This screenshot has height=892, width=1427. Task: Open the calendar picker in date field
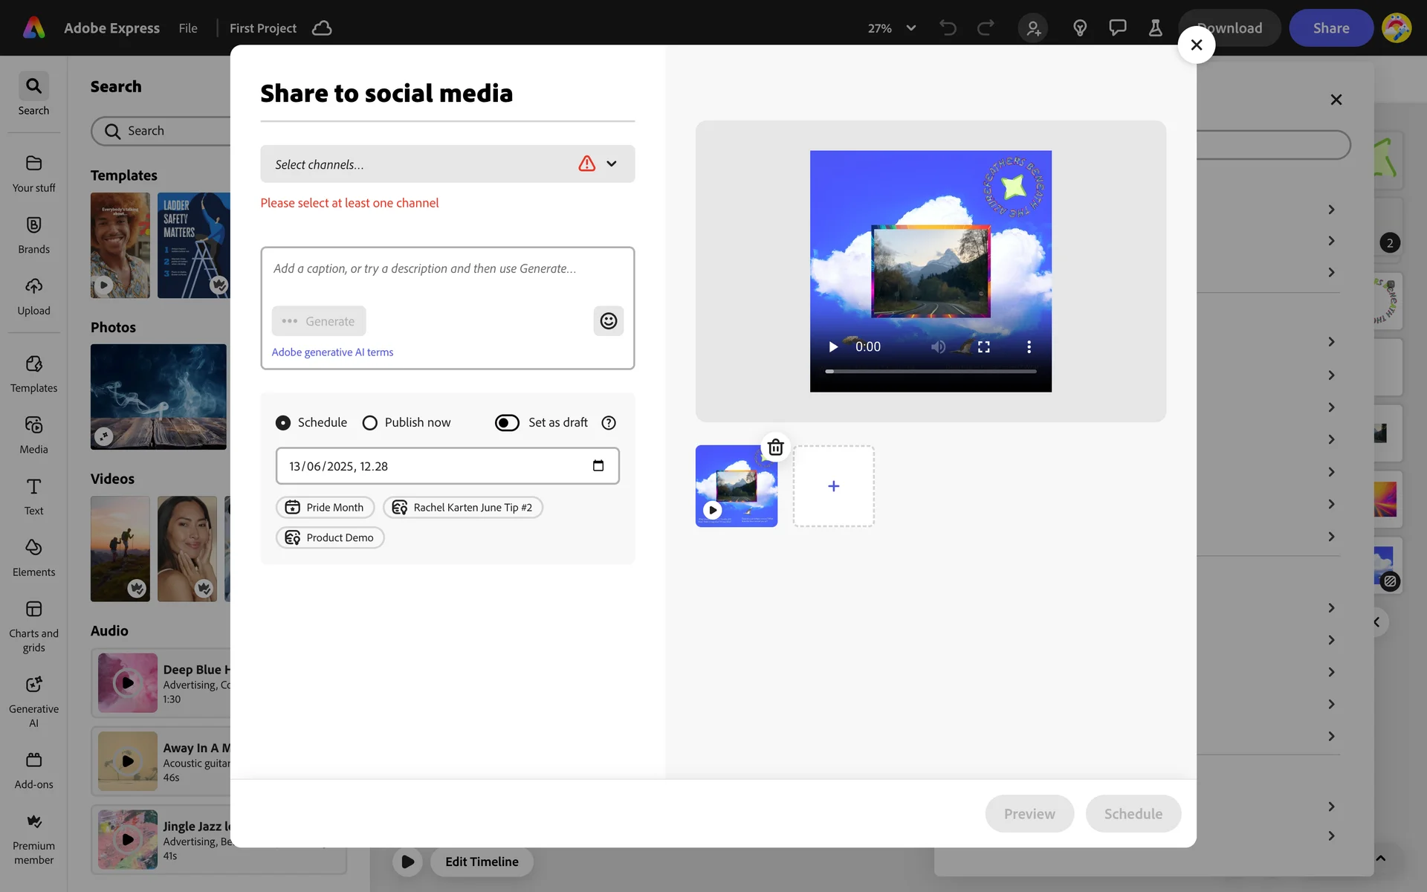(x=598, y=466)
